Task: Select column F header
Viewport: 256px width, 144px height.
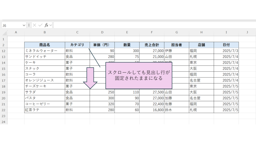Action: pos(152,32)
